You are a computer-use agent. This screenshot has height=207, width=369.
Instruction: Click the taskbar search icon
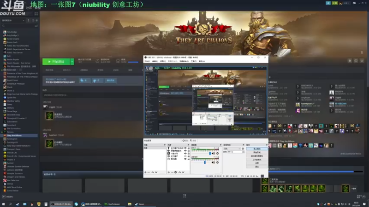click(10, 204)
